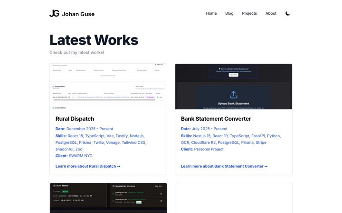Open Bank Statement Converter preview image
The height and width of the screenshot is (213, 342).
(234, 87)
